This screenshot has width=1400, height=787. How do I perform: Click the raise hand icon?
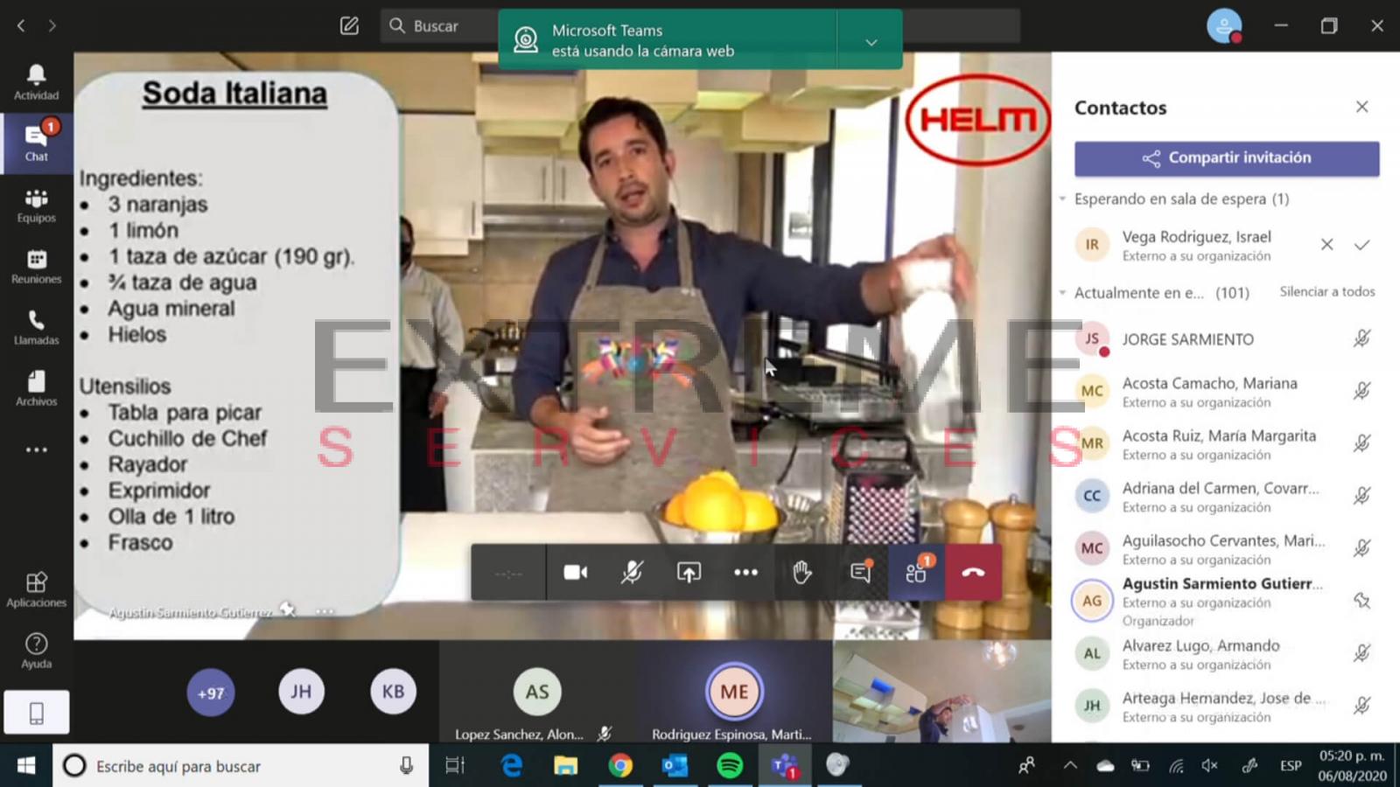point(801,573)
